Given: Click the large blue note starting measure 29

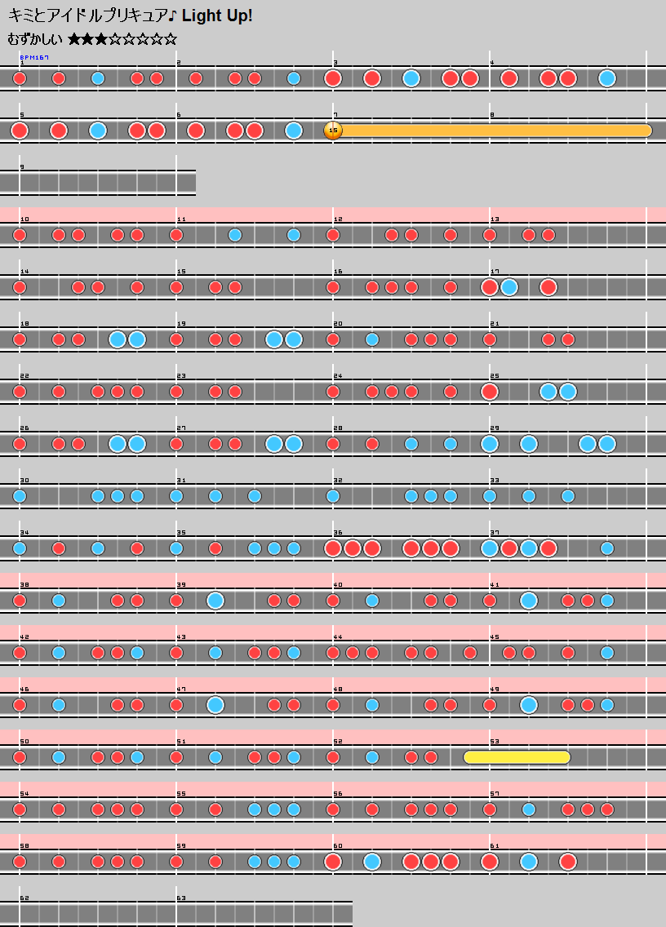Looking at the screenshot, I should coord(490,444).
